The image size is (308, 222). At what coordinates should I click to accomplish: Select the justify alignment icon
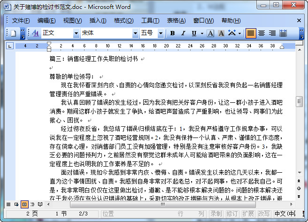[251, 33]
